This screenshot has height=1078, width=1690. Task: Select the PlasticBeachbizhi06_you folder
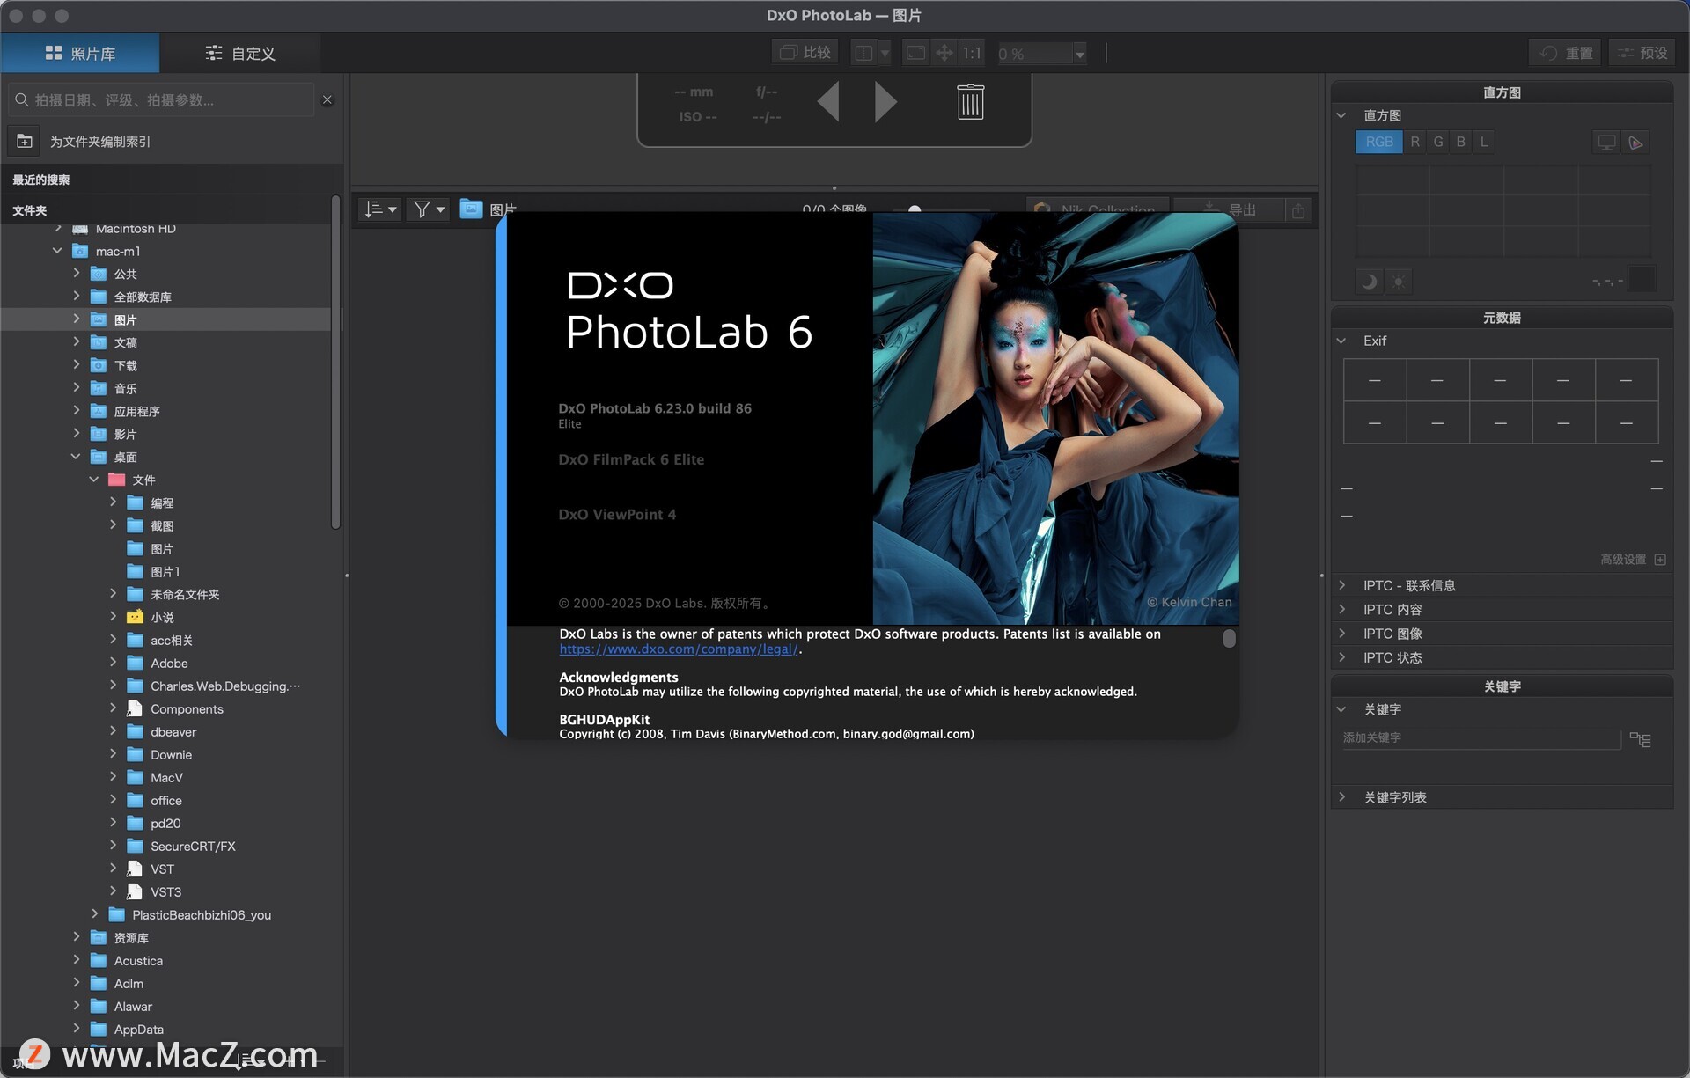coord(202,914)
